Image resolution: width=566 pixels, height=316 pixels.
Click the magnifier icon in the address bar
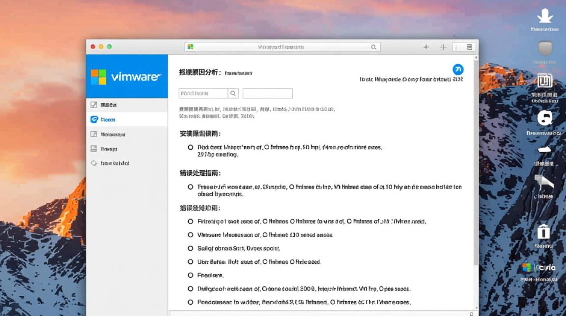[374, 47]
